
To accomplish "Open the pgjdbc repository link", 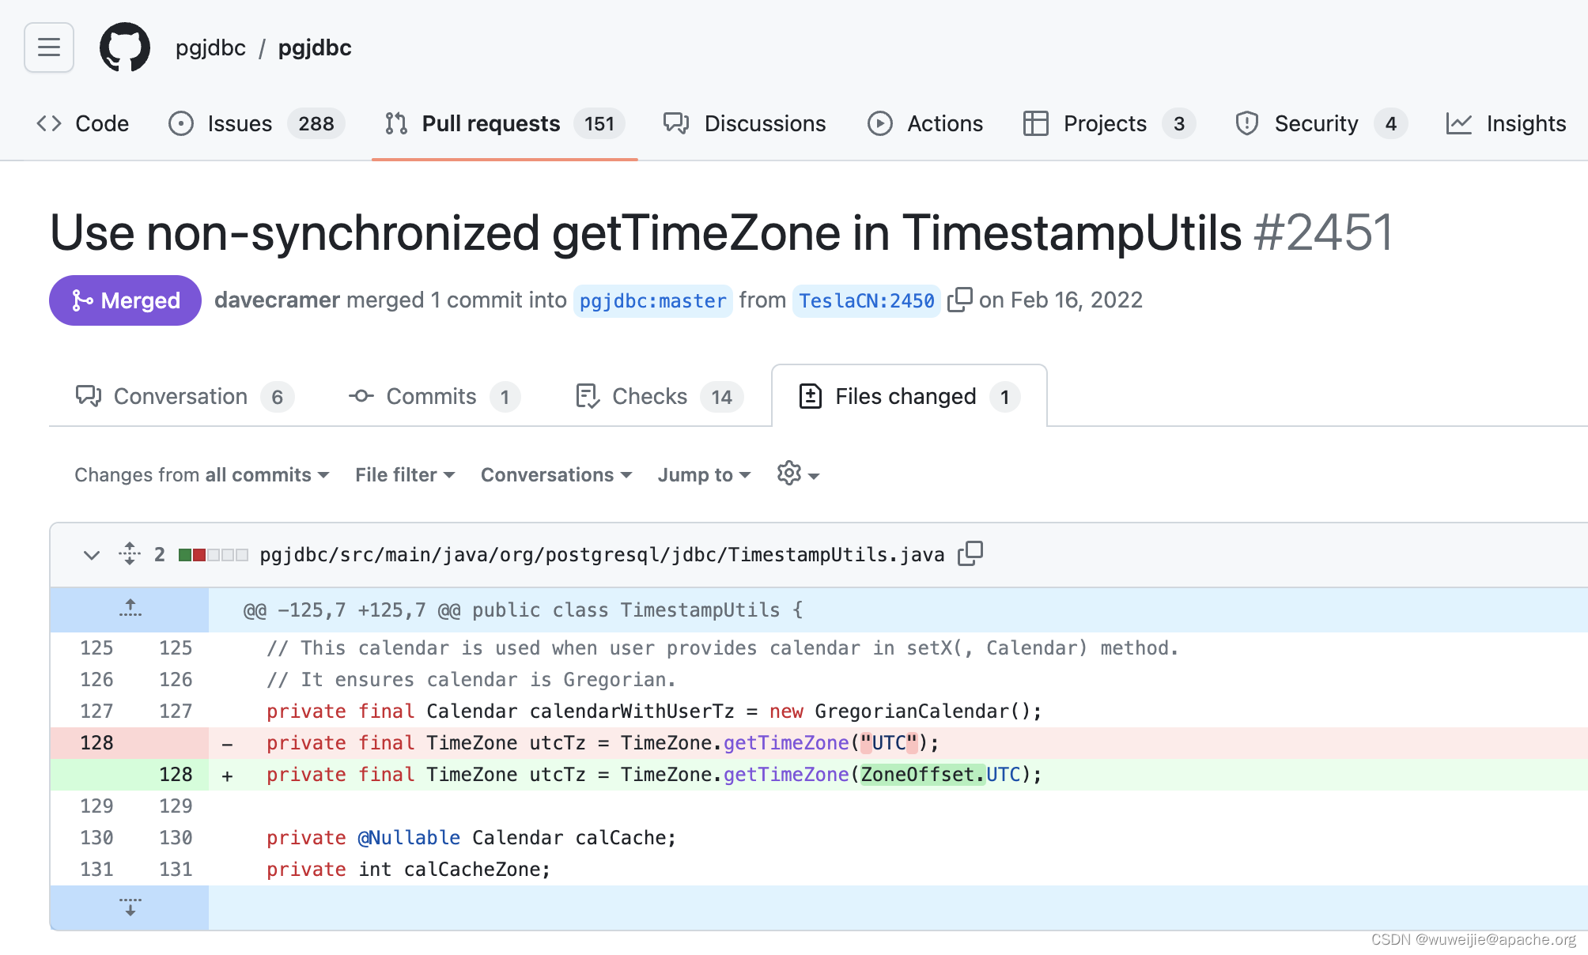I will (x=315, y=47).
